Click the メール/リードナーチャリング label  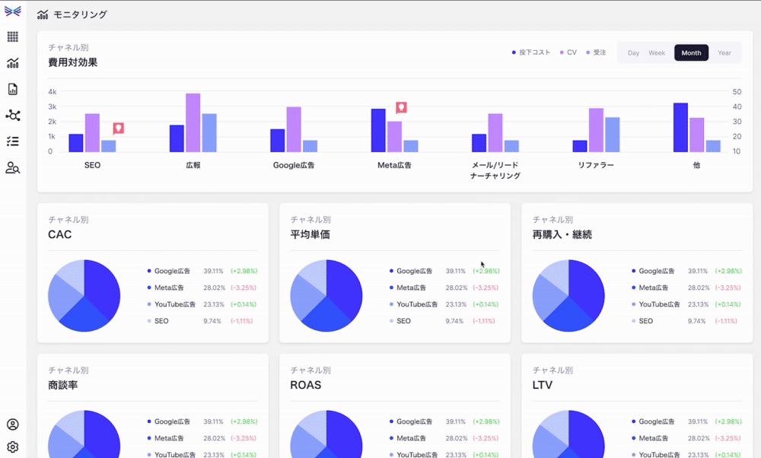pos(495,170)
